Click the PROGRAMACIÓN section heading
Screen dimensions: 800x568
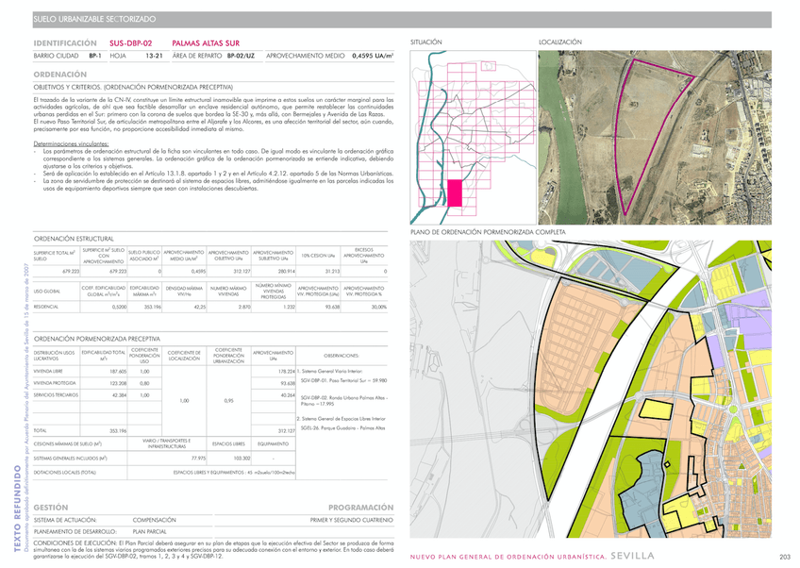pyautogui.click(x=360, y=507)
